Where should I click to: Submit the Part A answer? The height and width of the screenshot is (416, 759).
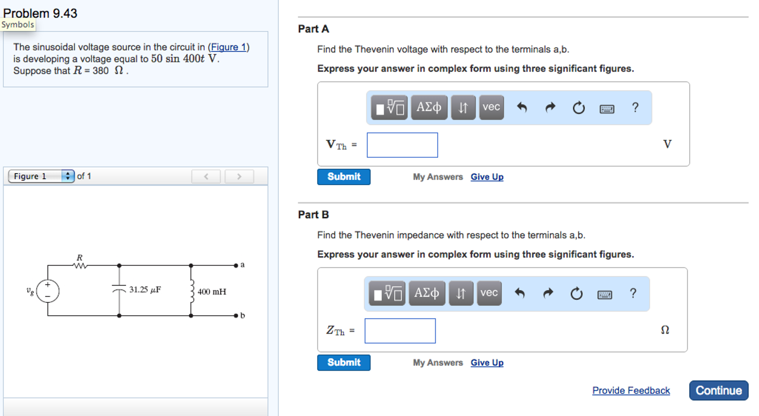[x=344, y=177]
